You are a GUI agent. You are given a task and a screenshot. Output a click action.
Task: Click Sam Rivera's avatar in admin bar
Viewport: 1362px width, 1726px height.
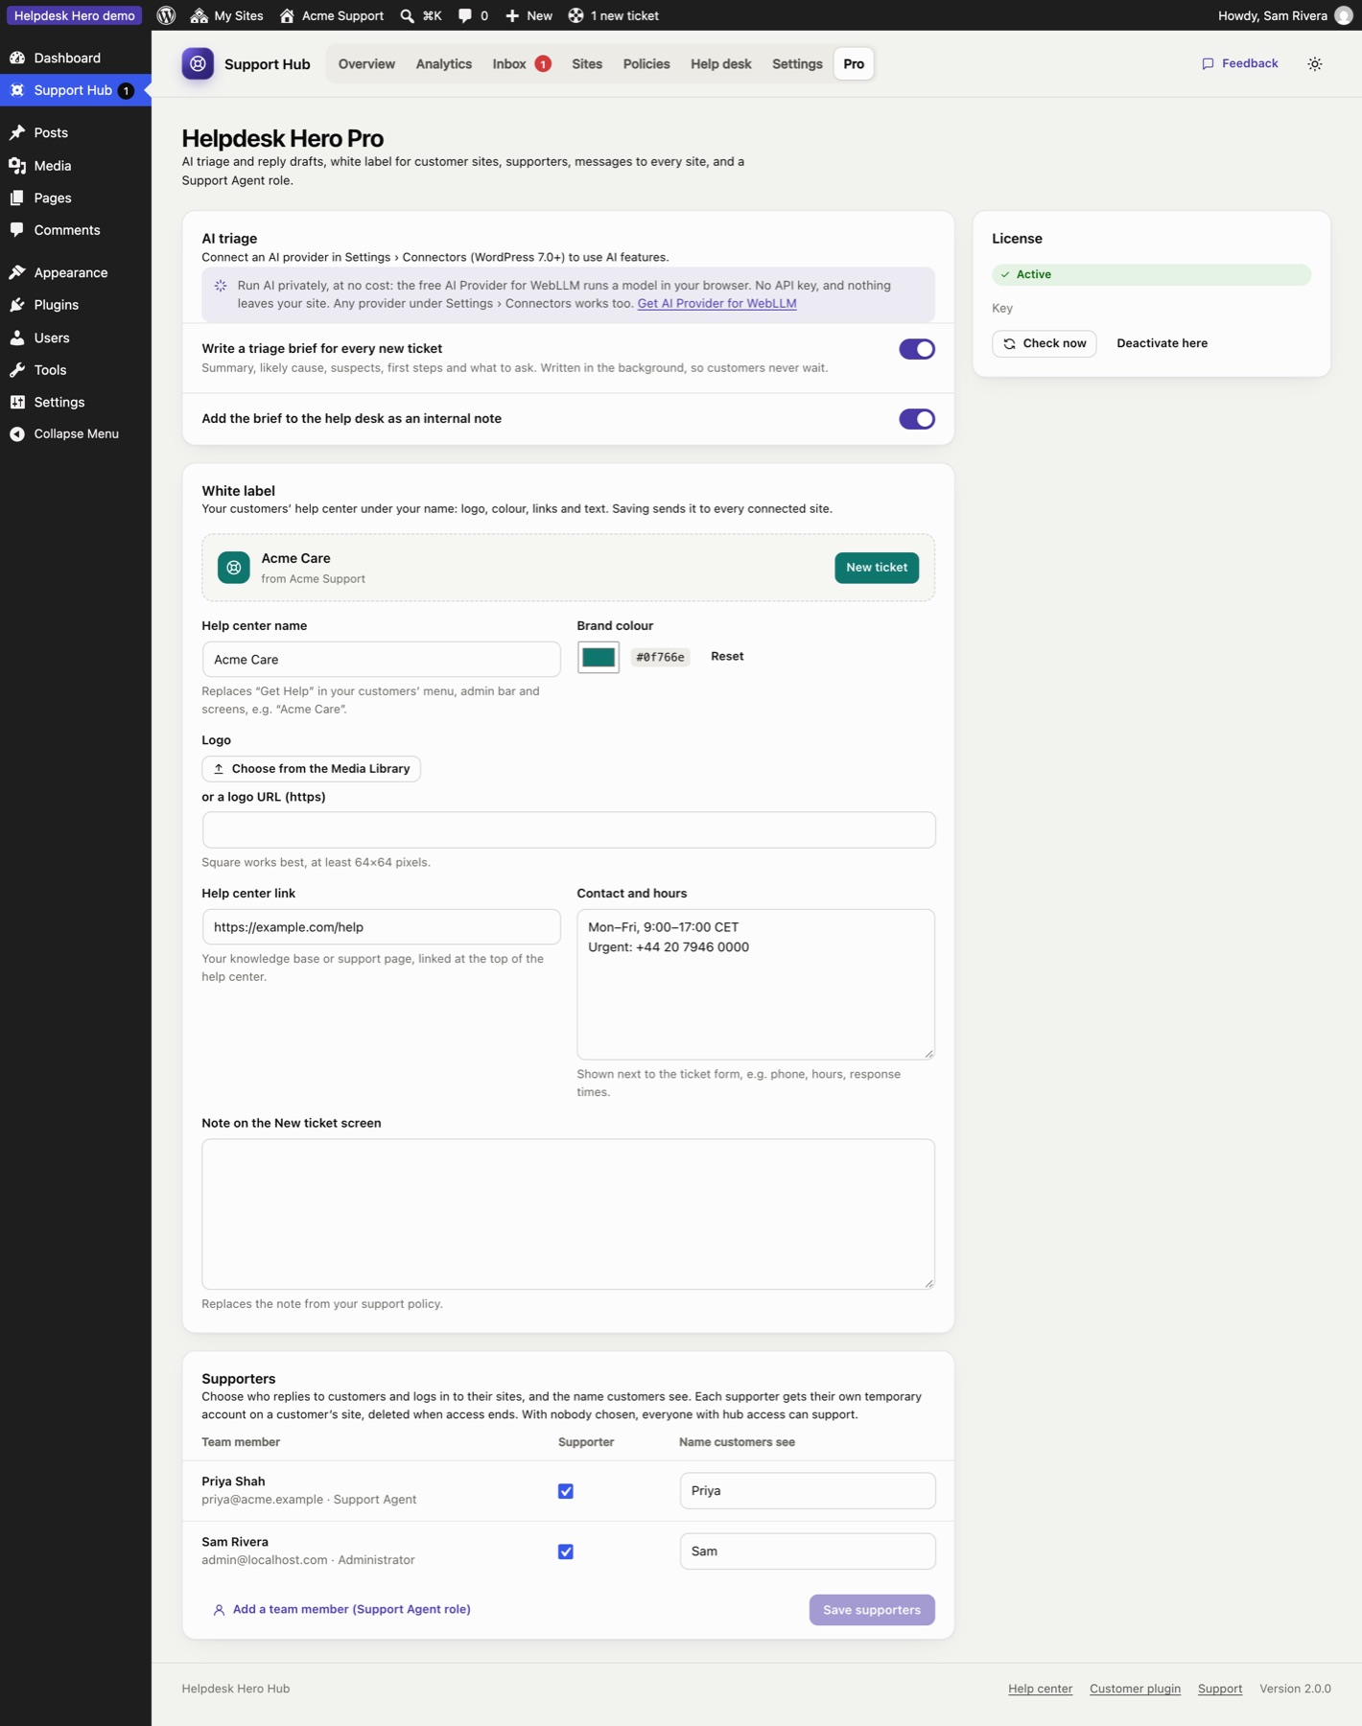(x=1343, y=15)
